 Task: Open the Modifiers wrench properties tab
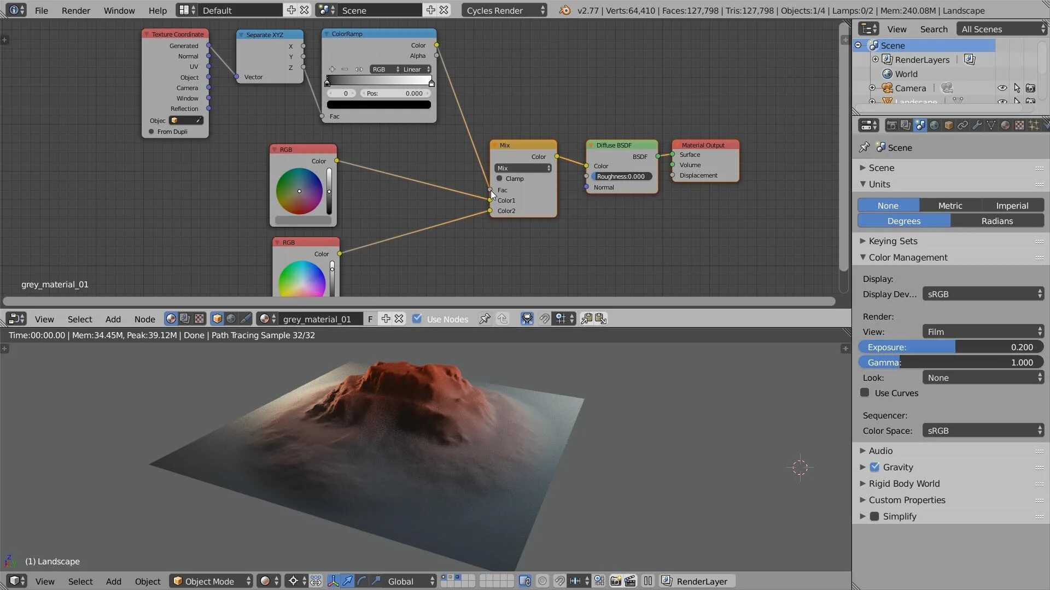point(977,125)
